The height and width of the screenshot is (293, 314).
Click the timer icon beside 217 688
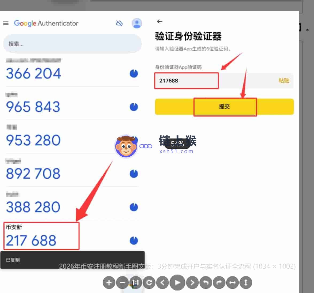tap(134, 241)
